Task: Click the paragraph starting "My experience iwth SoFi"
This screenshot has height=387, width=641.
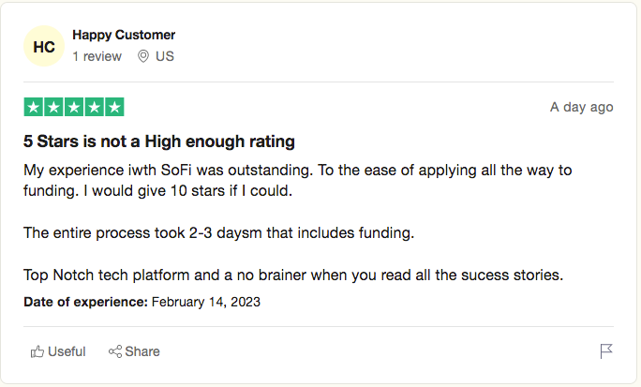Action: coord(298,181)
